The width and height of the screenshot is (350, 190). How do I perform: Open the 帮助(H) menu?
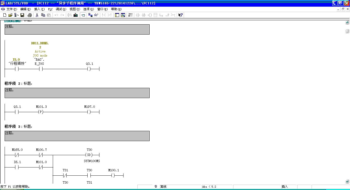(116, 9)
